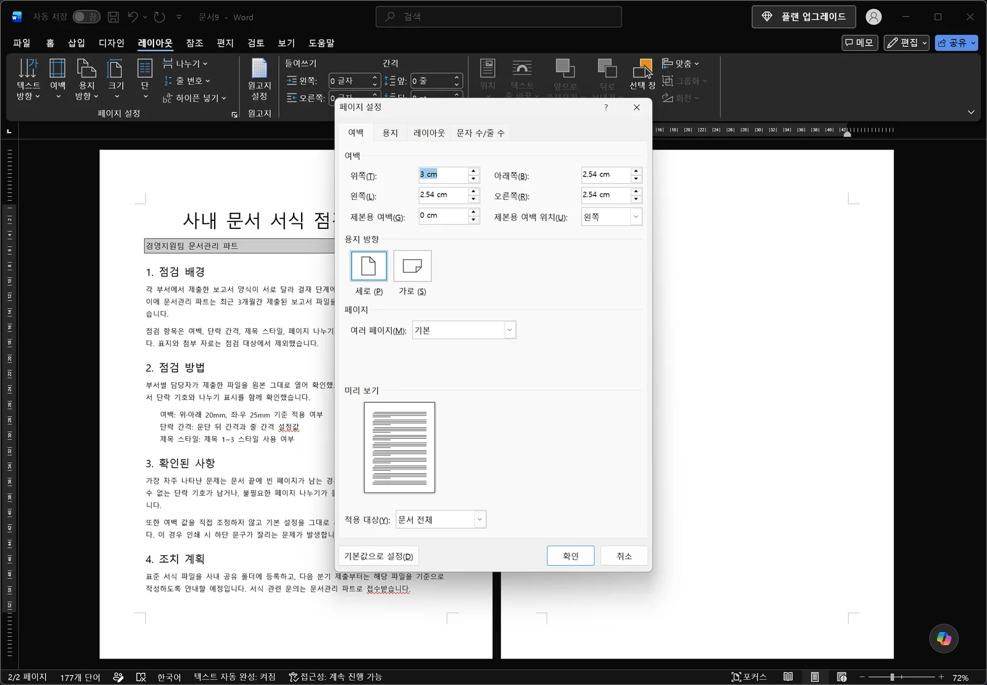Open the multiple pages (여러 페이지) dropdown
The image size is (987, 685).
click(x=510, y=330)
